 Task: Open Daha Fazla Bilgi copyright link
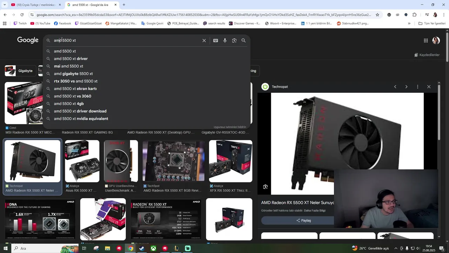click(x=315, y=210)
